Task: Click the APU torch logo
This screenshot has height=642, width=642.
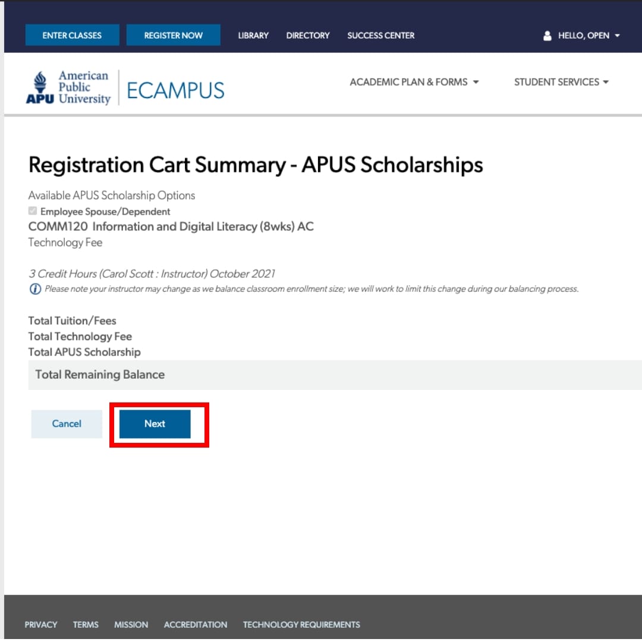Action: 40,88
